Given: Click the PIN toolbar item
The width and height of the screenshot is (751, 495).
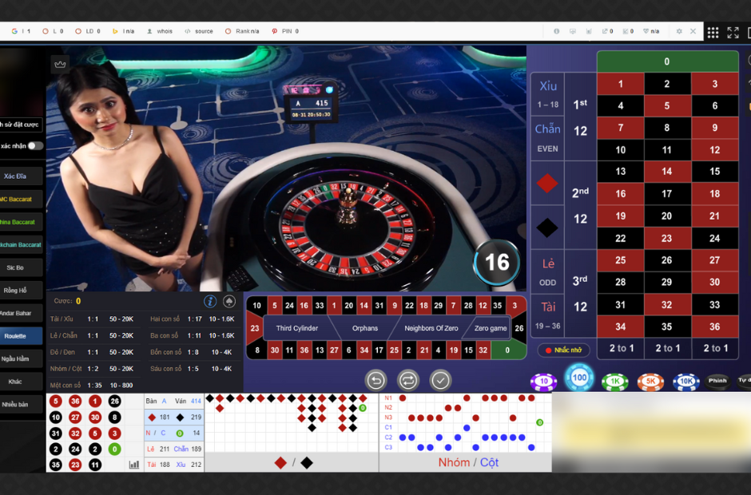Looking at the screenshot, I should [285, 31].
